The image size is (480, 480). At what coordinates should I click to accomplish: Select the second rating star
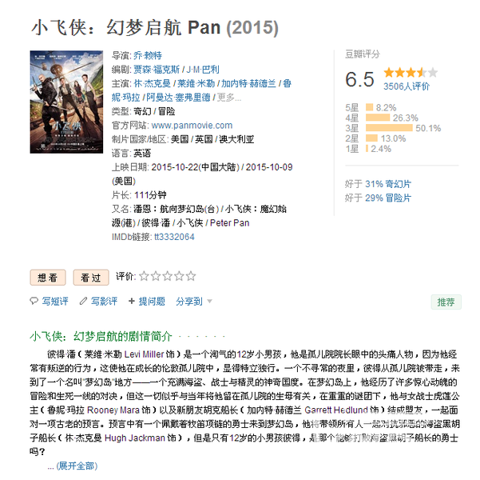[x=156, y=276]
